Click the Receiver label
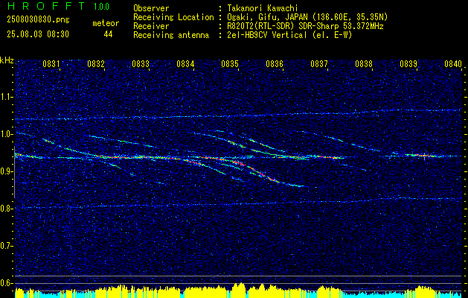This screenshot has height=298, width=468. [x=151, y=26]
